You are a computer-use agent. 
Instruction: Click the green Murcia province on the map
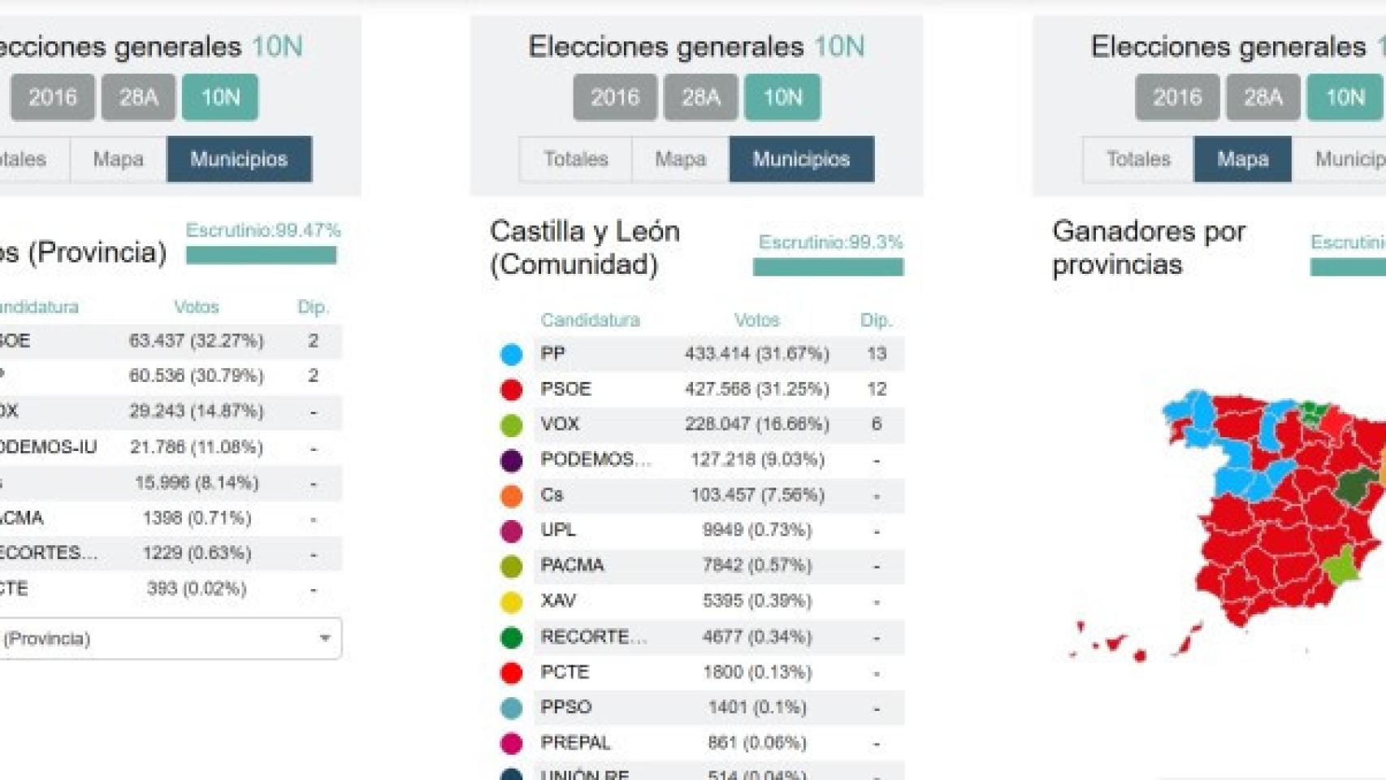[x=1341, y=566]
